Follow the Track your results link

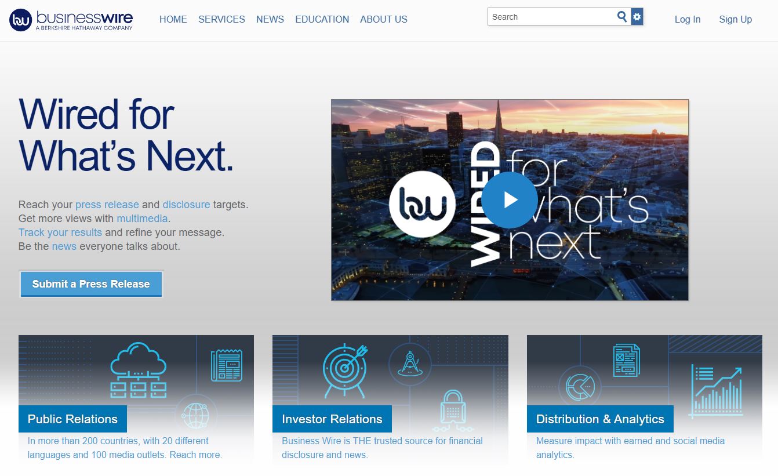point(60,232)
